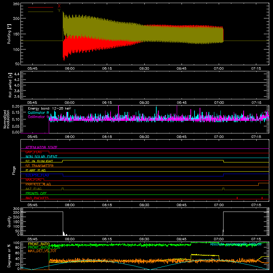Click the blue ECLIPSE_FLAG label

tap(37, 175)
